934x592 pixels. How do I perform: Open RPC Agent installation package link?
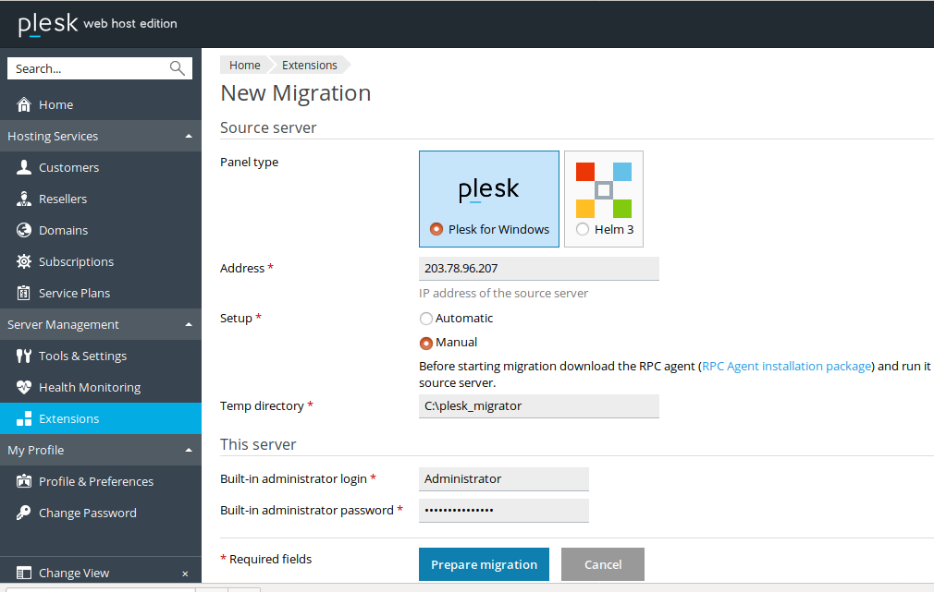pyautogui.click(x=787, y=367)
